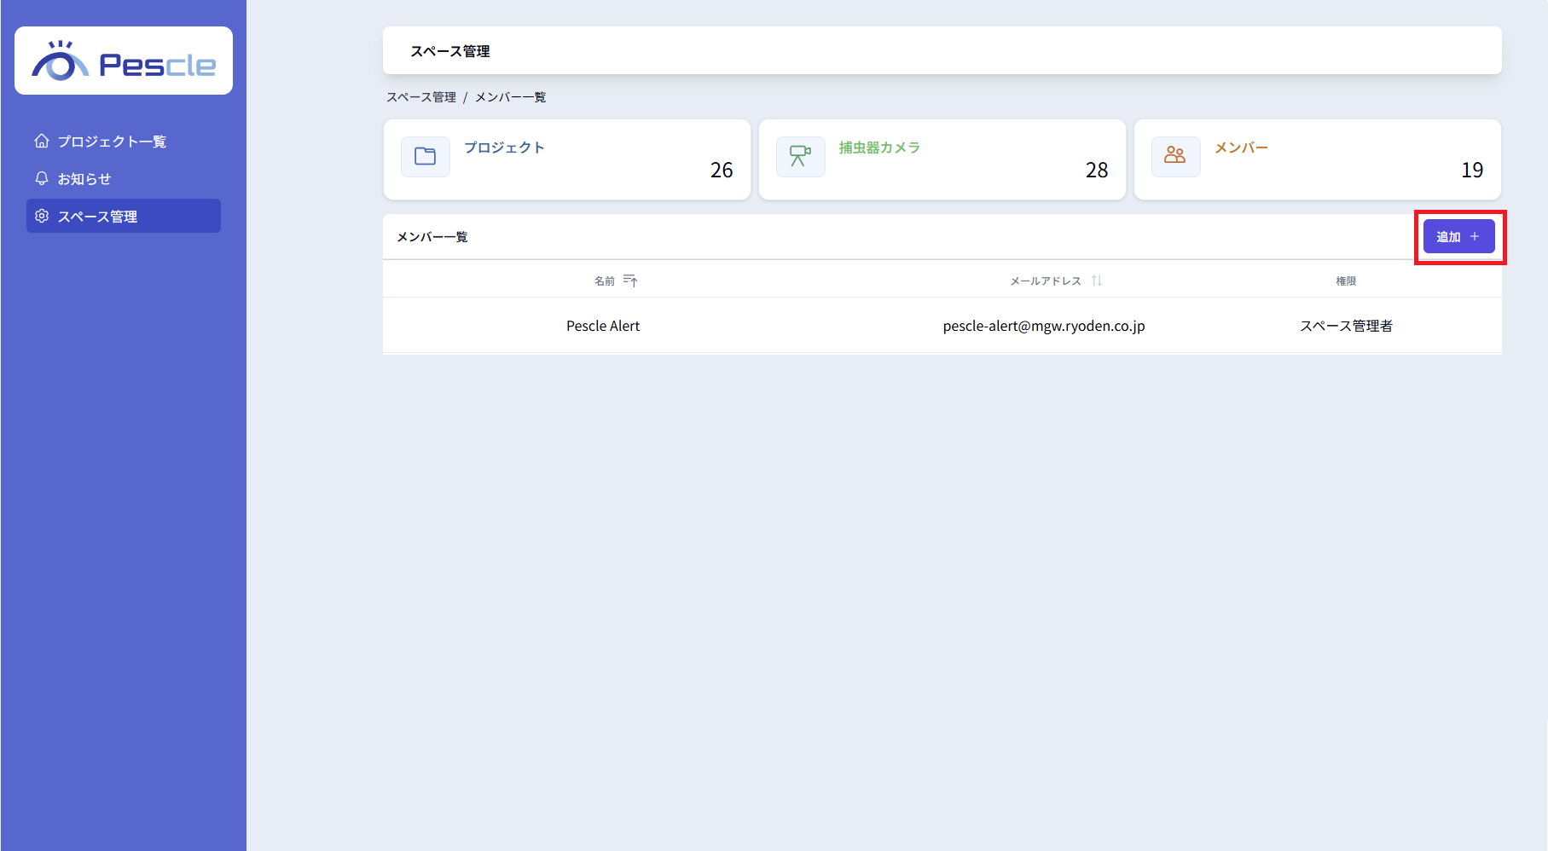This screenshot has width=1548, height=851.
Task: Click the pescle-alert email address
Action: tap(1044, 326)
